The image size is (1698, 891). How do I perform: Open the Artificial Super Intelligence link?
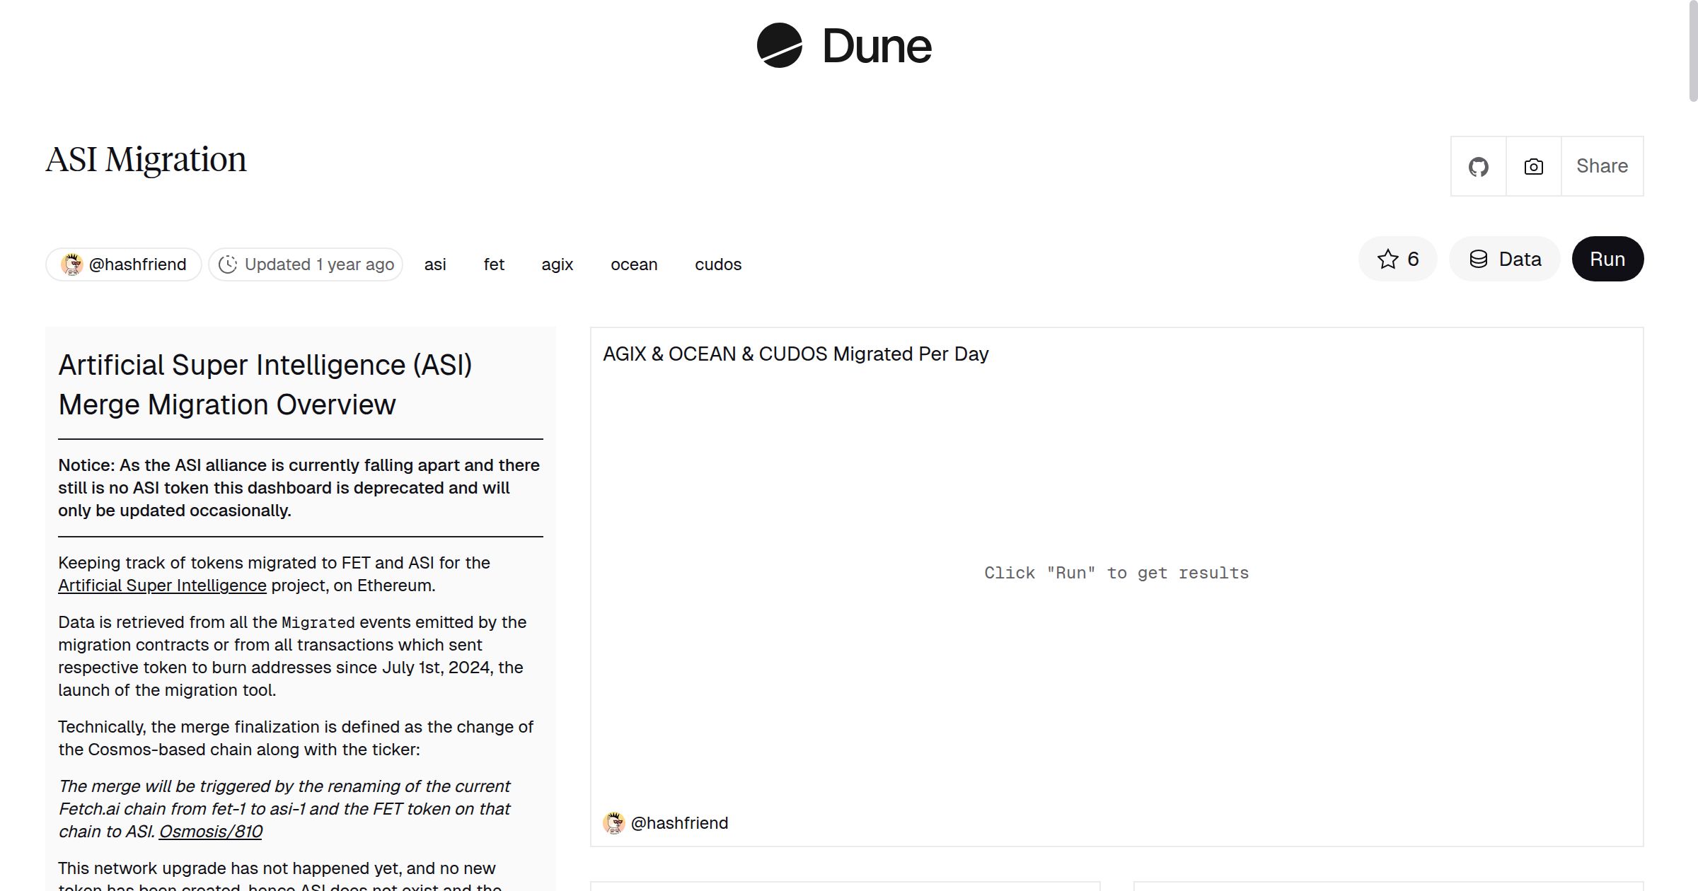pos(162,586)
